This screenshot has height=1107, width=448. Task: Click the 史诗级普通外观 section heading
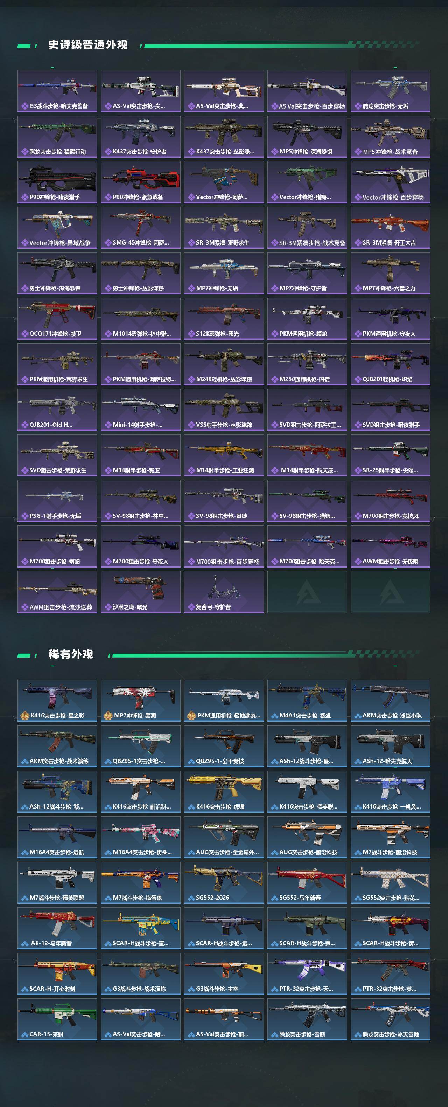(x=87, y=45)
